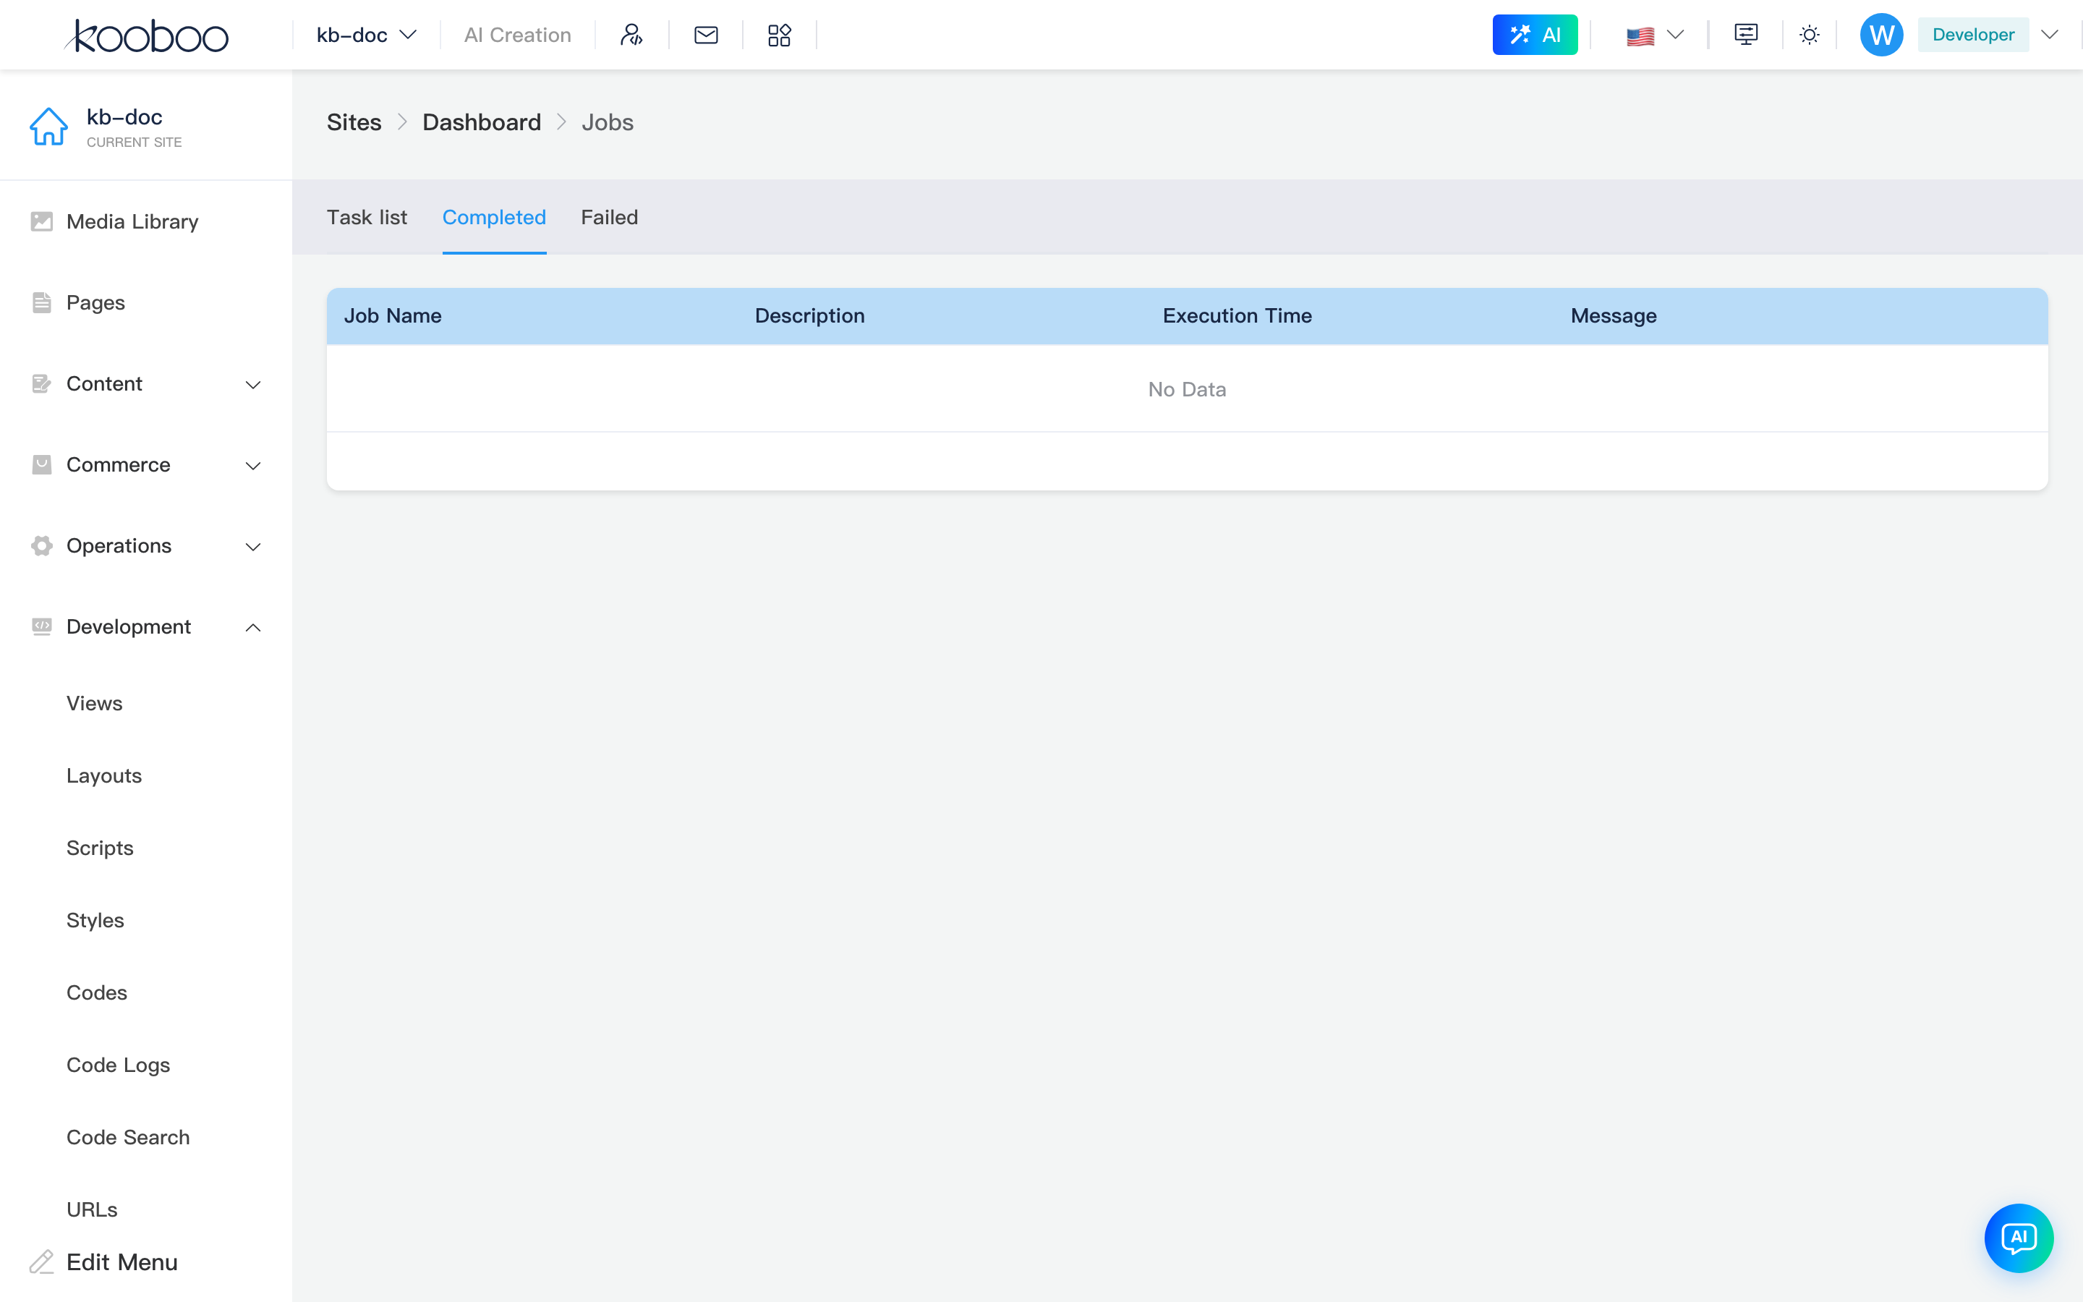Open Codes under Development
Screen dimensions: 2083x1302
pos(96,993)
